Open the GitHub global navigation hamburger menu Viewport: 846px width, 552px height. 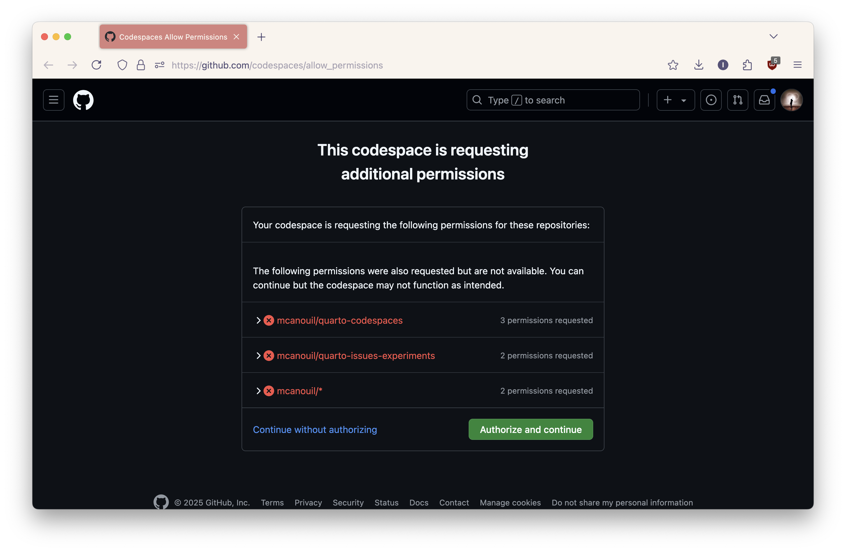(x=54, y=100)
